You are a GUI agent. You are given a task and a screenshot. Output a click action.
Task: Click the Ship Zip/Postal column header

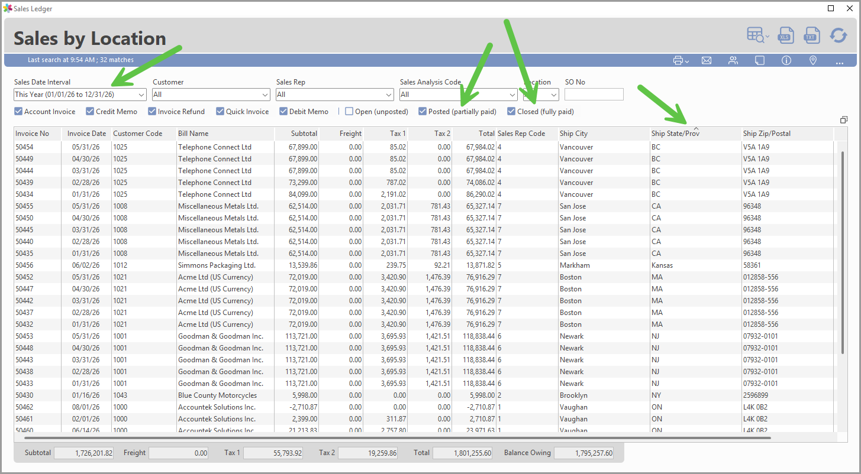(788, 134)
